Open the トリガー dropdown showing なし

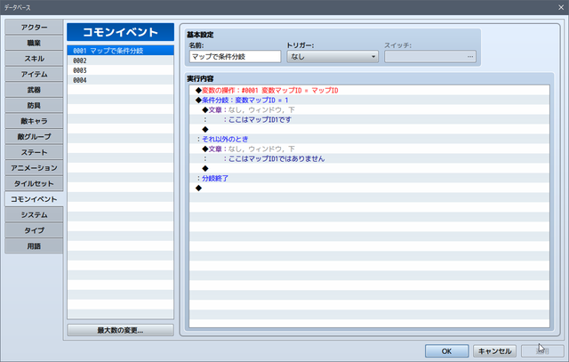333,57
